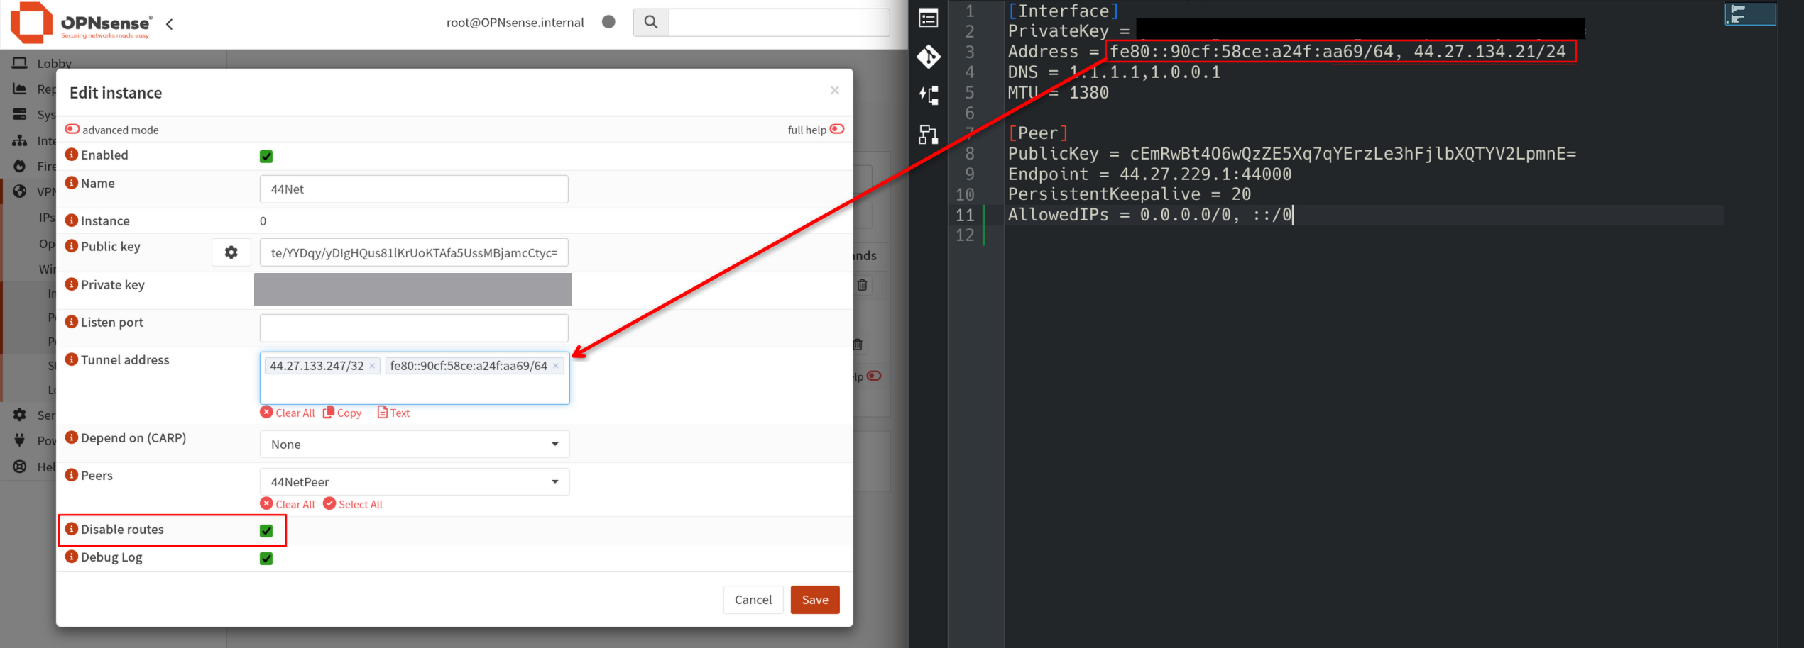The image size is (1804, 648).
Task: Show help for the Listen port field
Action: pos(72,321)
